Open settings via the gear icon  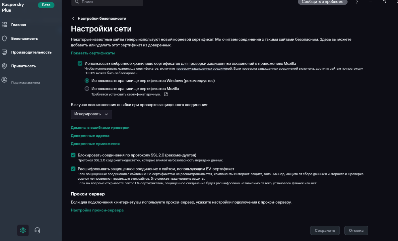(x=23, y=230)
